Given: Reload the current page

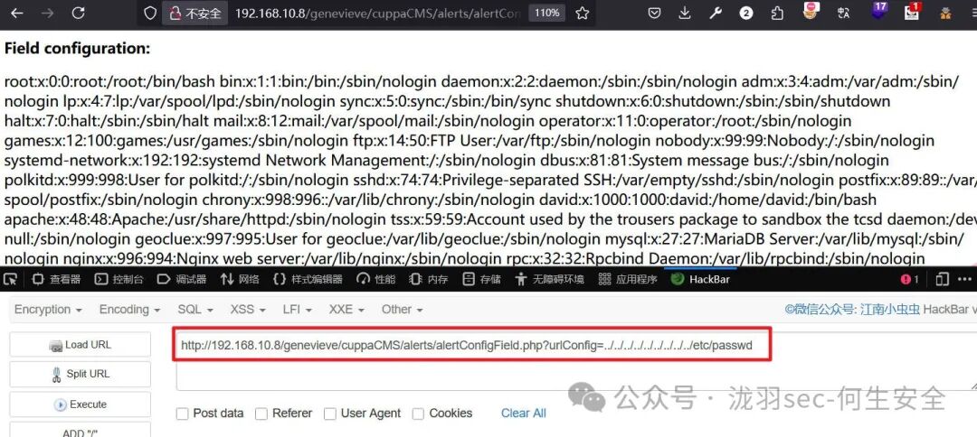Looking at the screenshot, I should [78, 13].
